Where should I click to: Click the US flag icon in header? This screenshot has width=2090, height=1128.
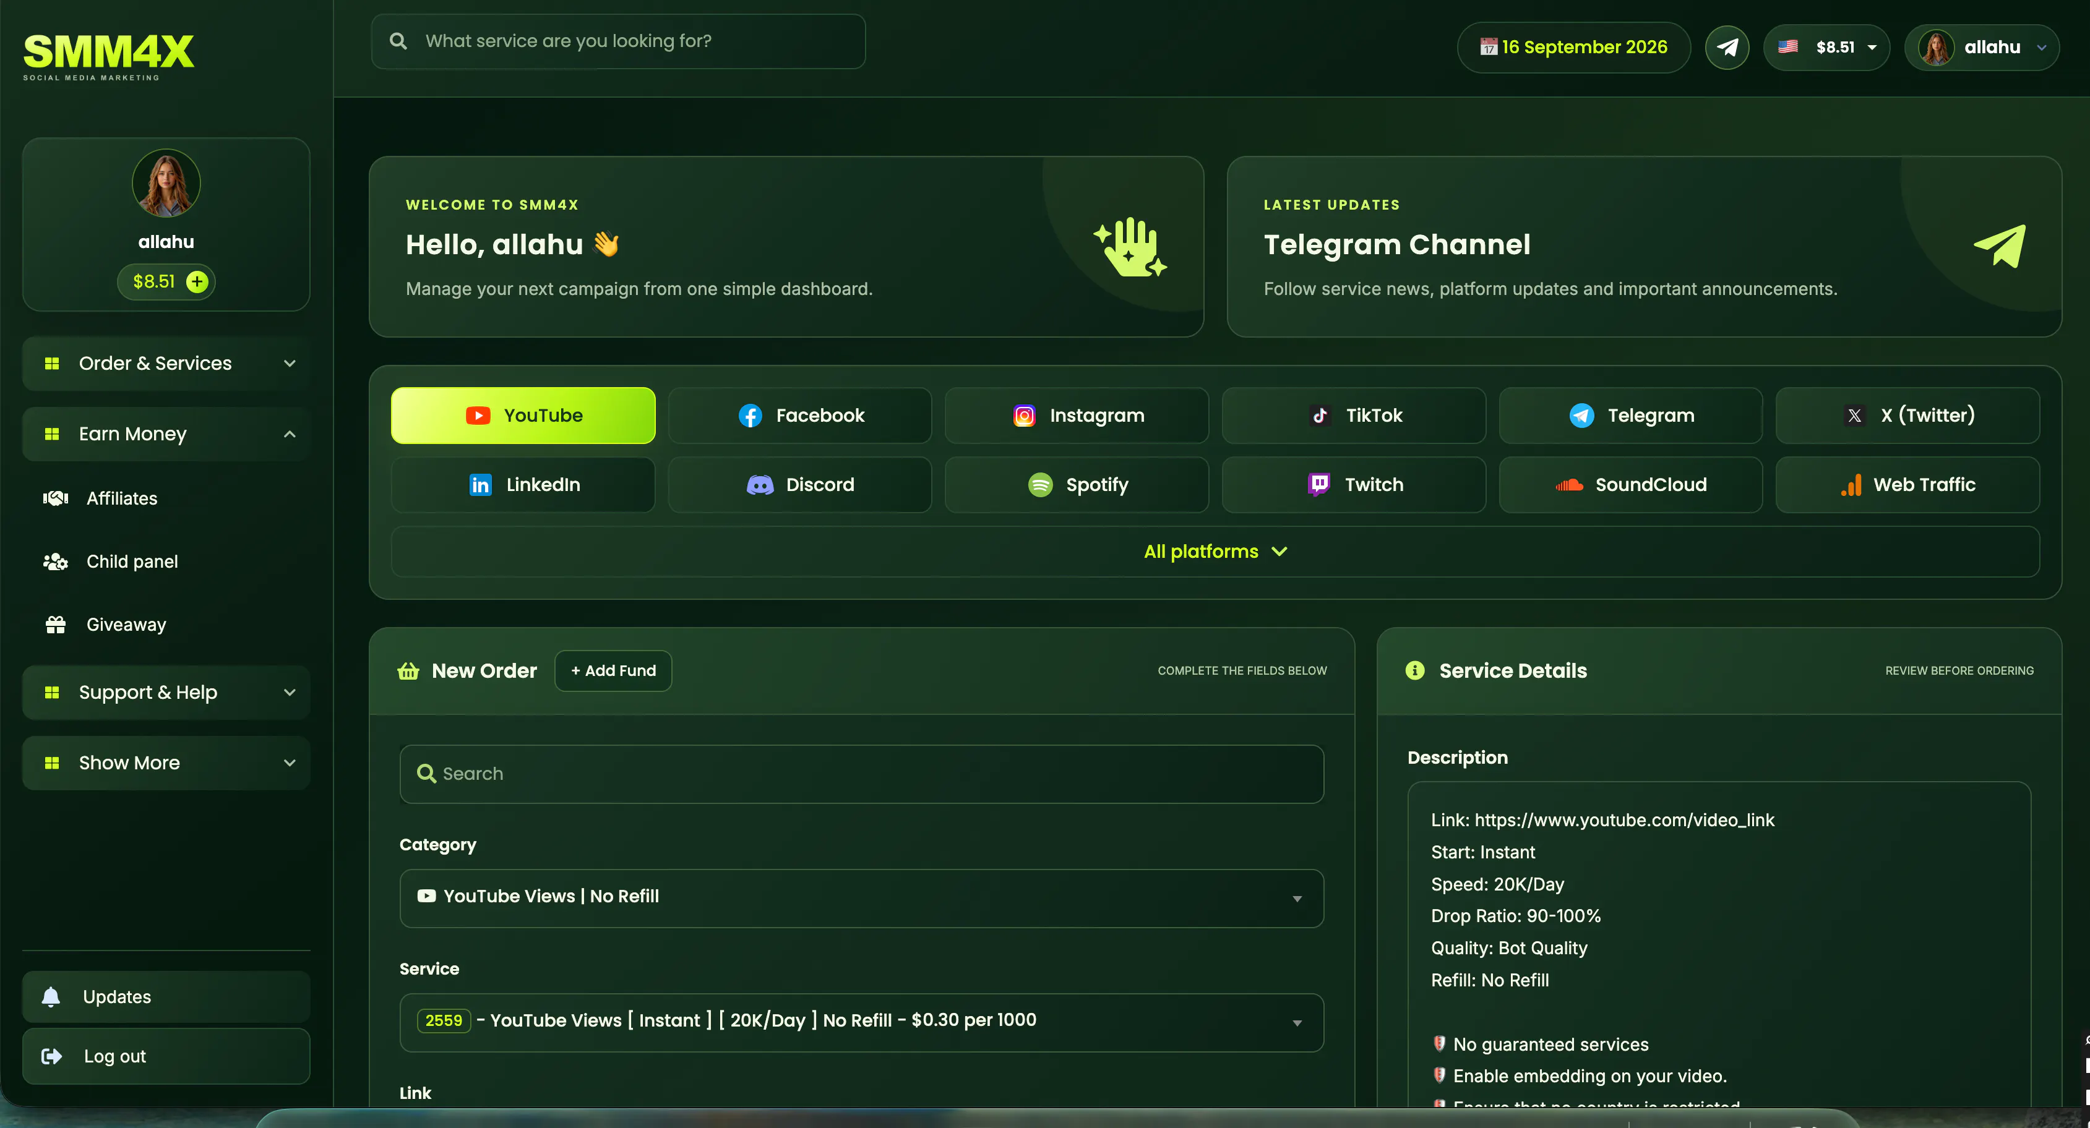click(x=1788, y=47)
